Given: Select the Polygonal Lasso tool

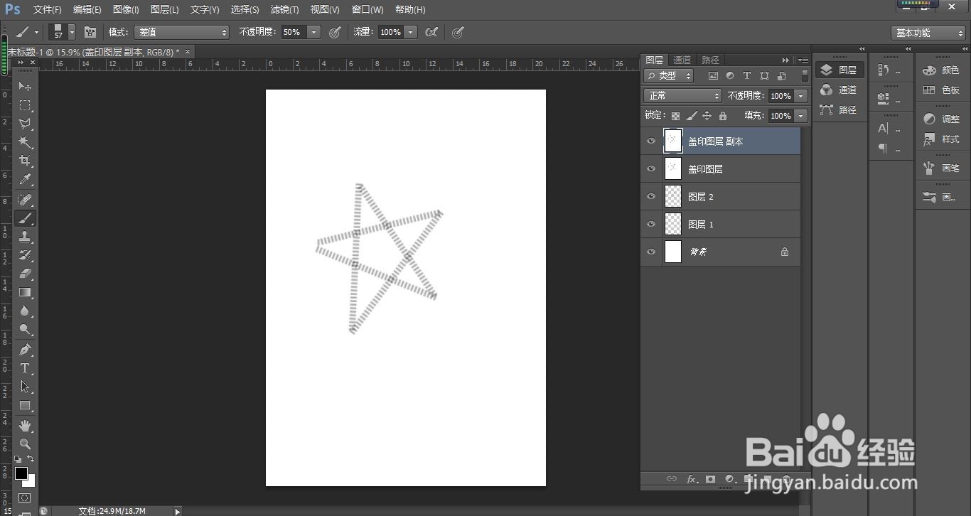Looking at the screenshot, I should [x=25, y=123].
